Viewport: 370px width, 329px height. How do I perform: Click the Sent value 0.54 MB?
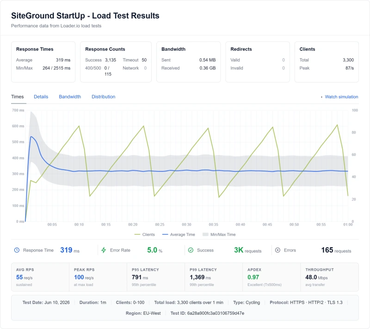207,60
